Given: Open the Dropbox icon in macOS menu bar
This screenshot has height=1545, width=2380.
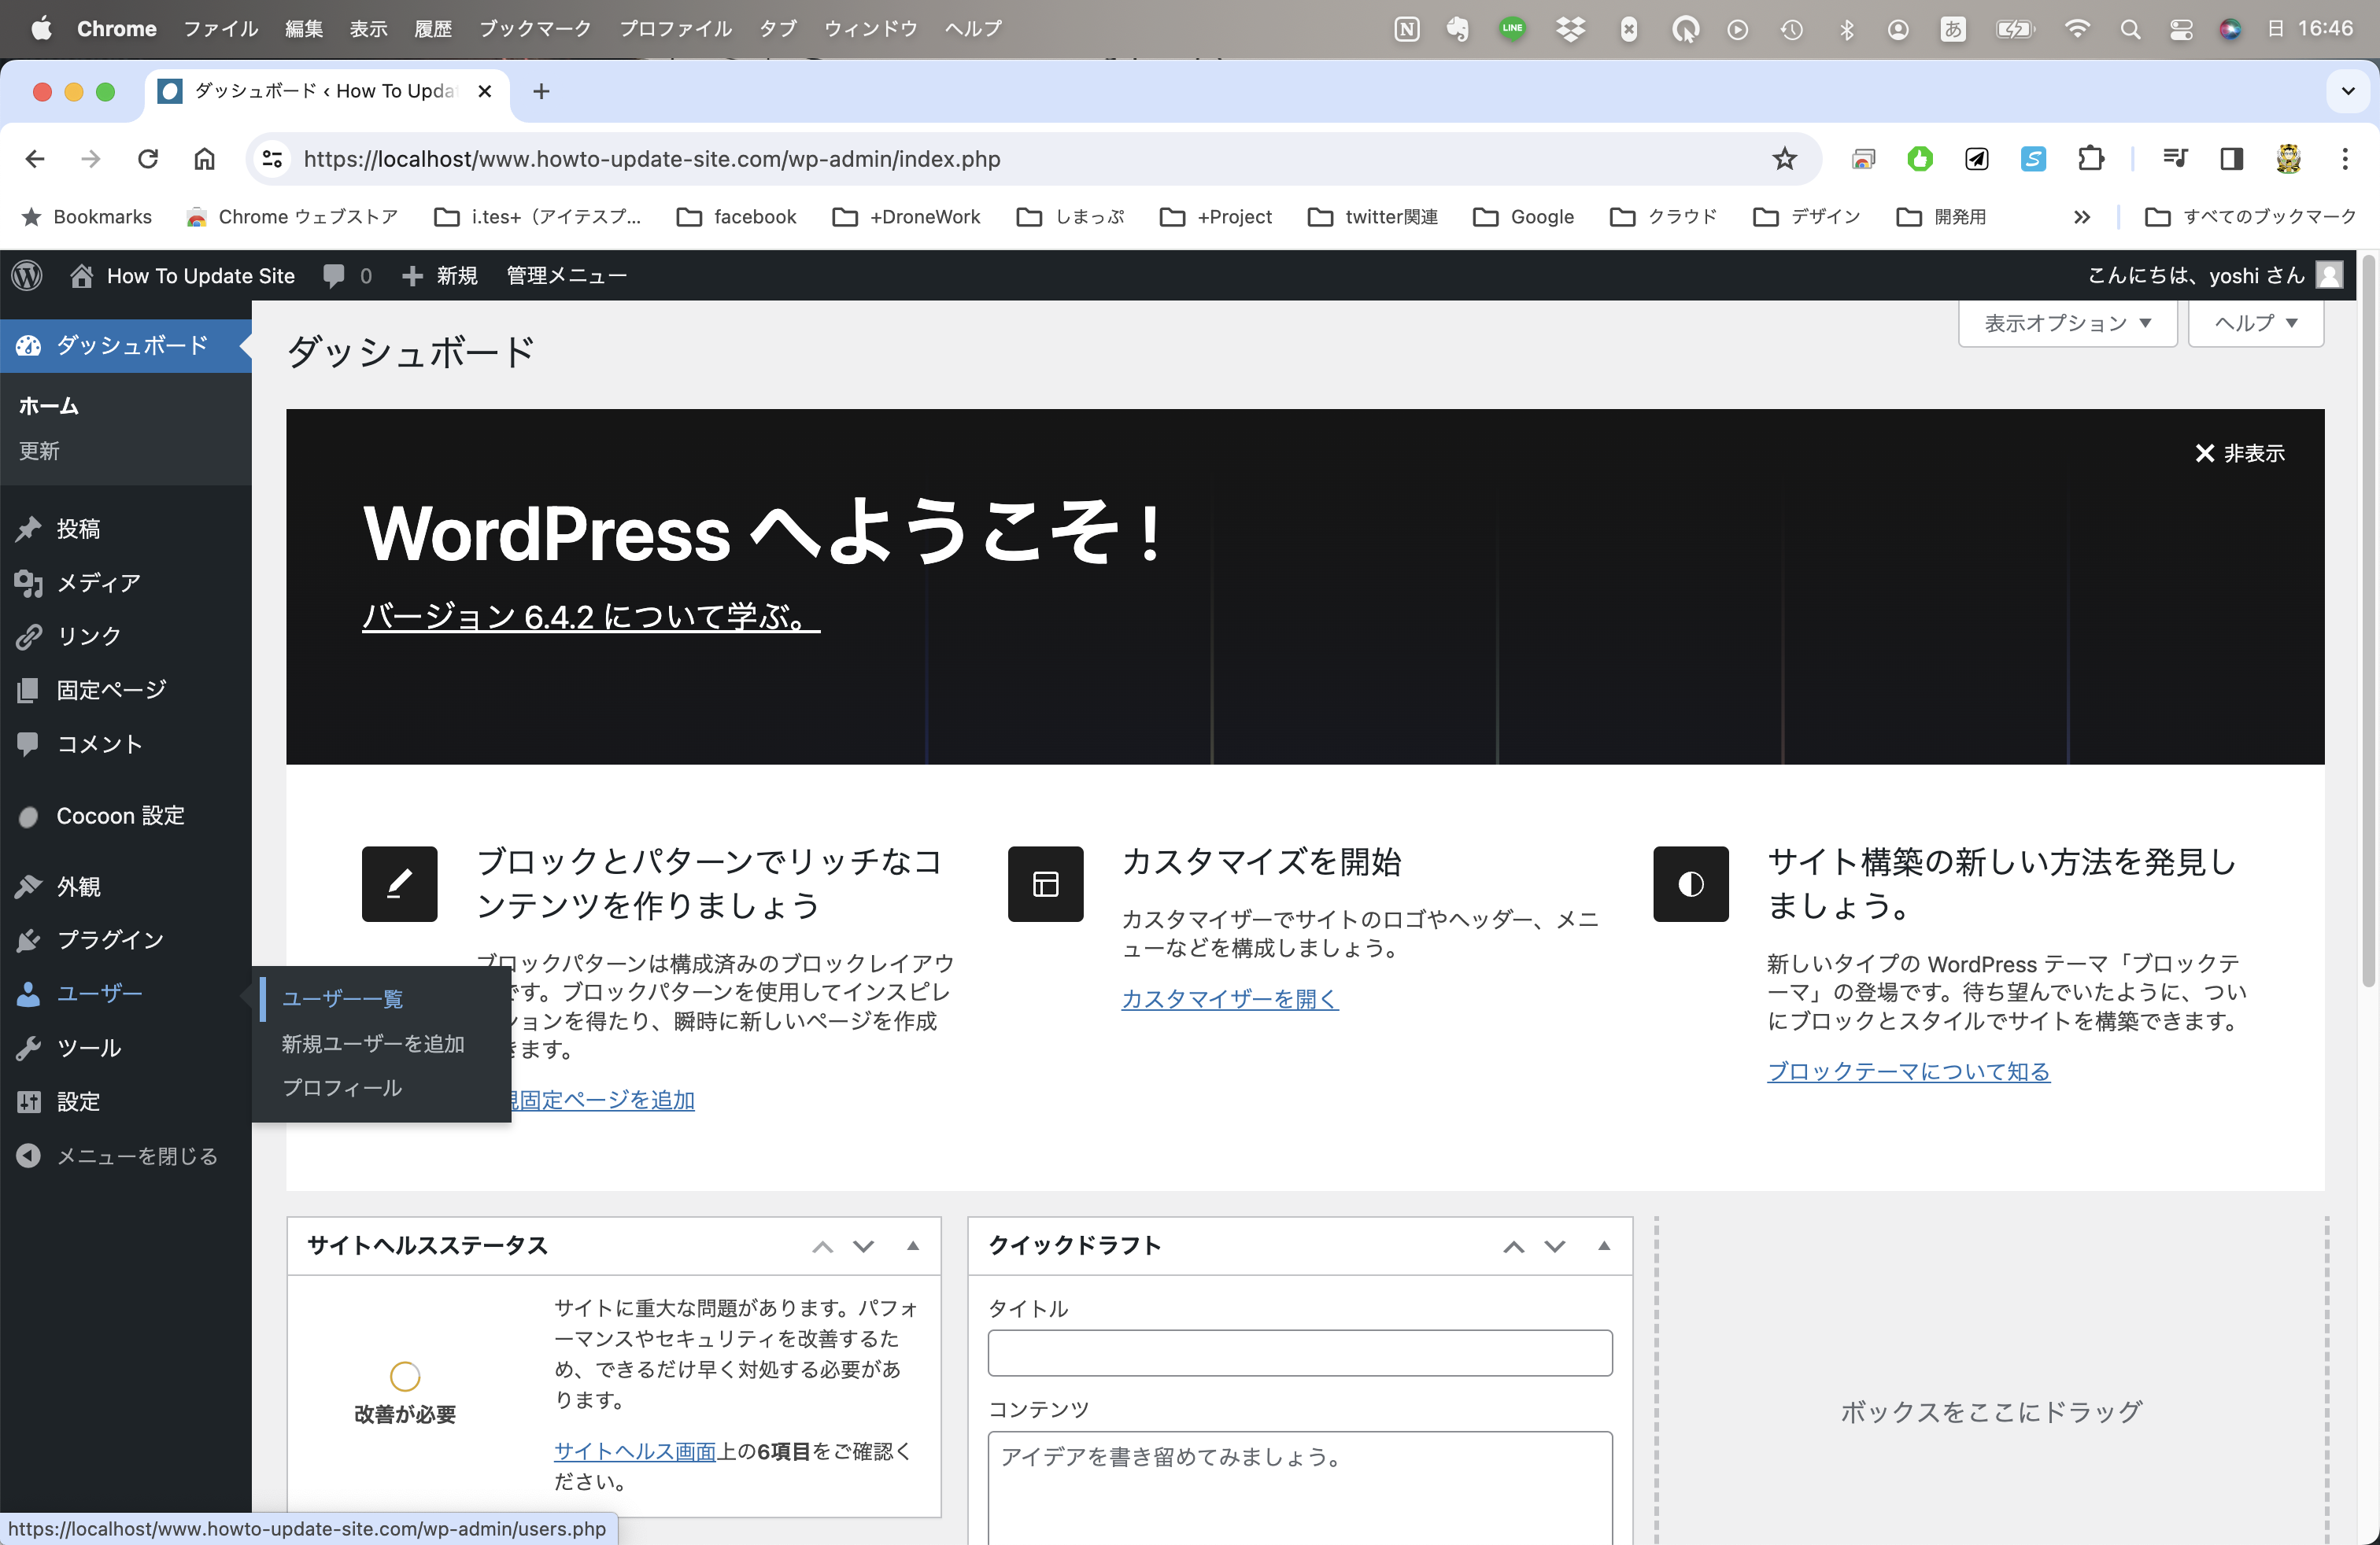Looking at the screenshot, I should coord(1571,29).
